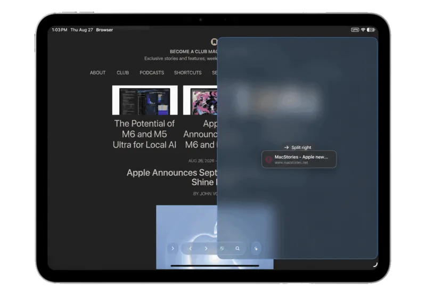Open the blue Apple logo hero image
The image size is (426, 296).
(215, 237)
